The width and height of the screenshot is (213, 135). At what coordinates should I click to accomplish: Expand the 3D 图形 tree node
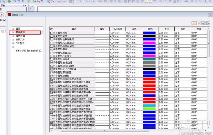click(13, 43)
